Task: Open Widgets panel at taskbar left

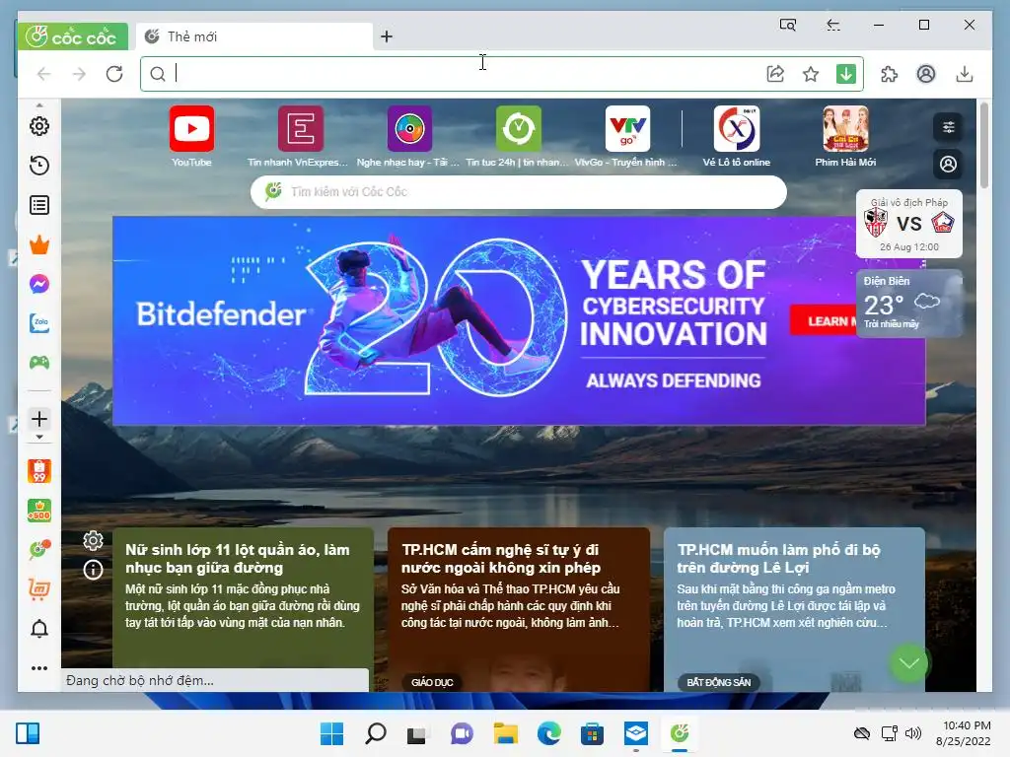Action: click(x=28, y=733)
